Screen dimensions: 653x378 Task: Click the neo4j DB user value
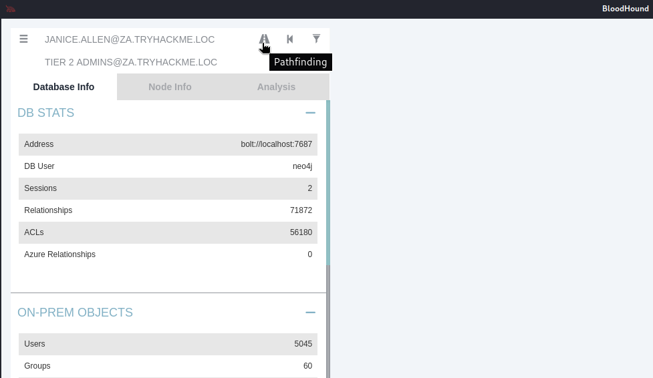coord(302,166)
